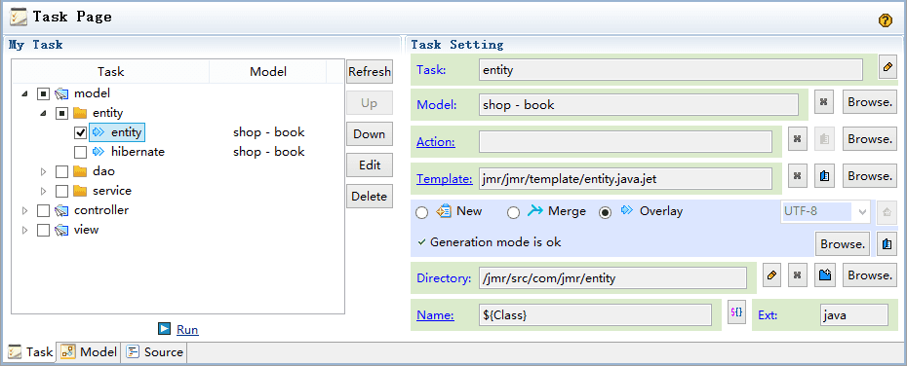Click the dao folder icon in the tree
Image resolution: width=907 pixels, height=366 pixels.
(80, 171)
